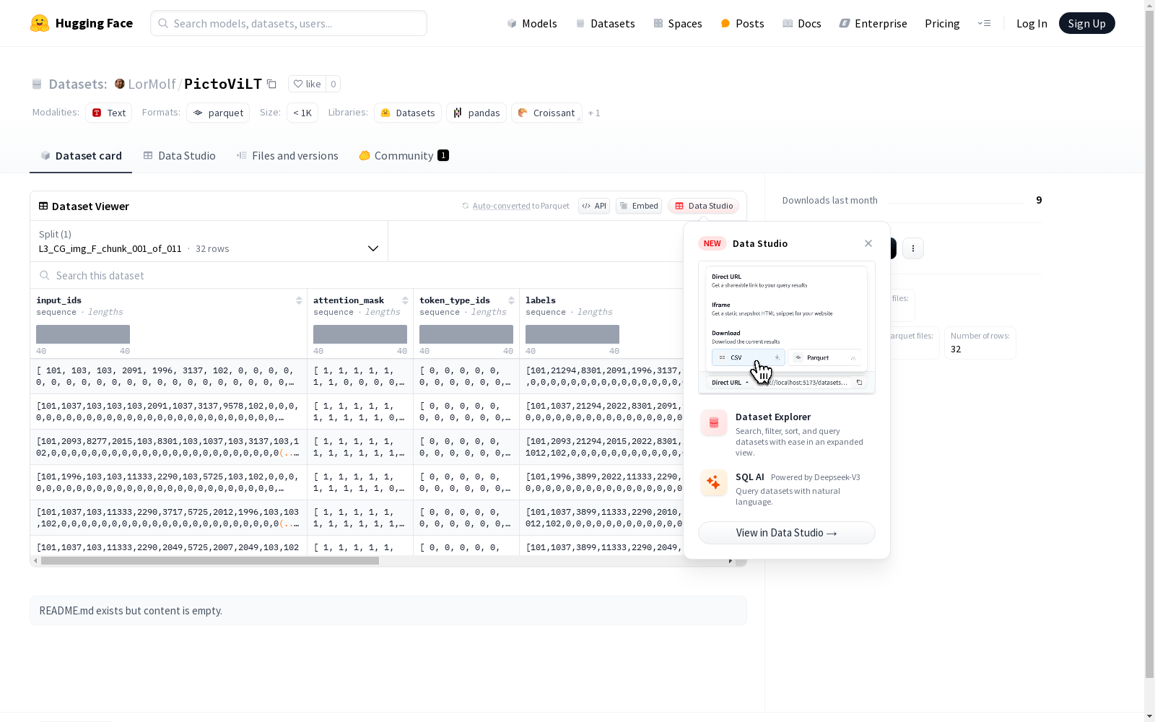Viewport: 1155px width, 722px height.
Task: Switch to the Files and versions tab
Action: tap(287, 155)
